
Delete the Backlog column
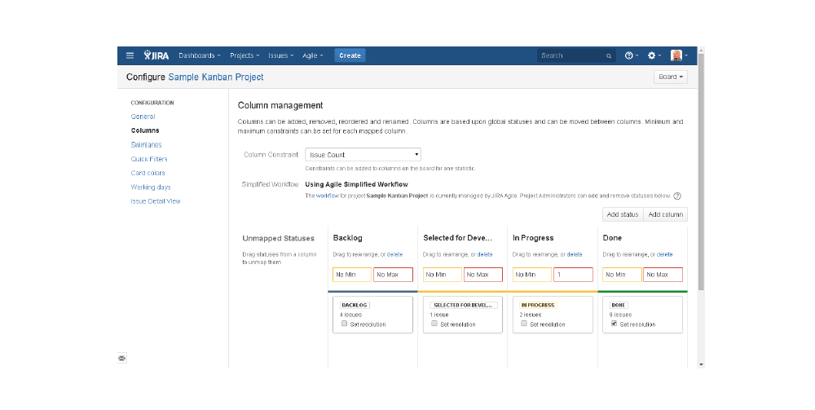pos(395,254)
